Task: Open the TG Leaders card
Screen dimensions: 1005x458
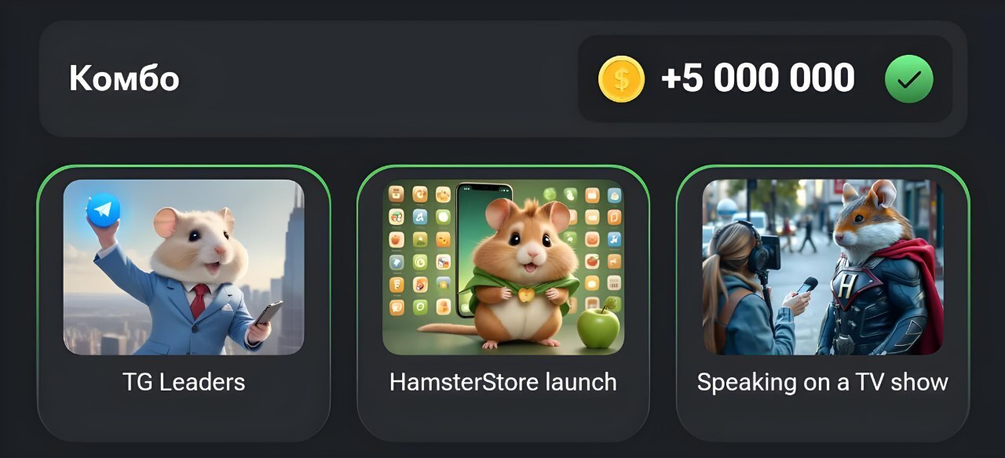Action: pos(184,304)
